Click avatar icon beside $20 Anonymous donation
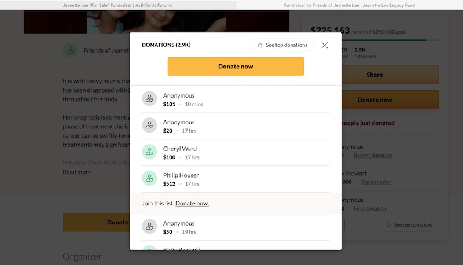463x265 pixels. pos(149,126)
